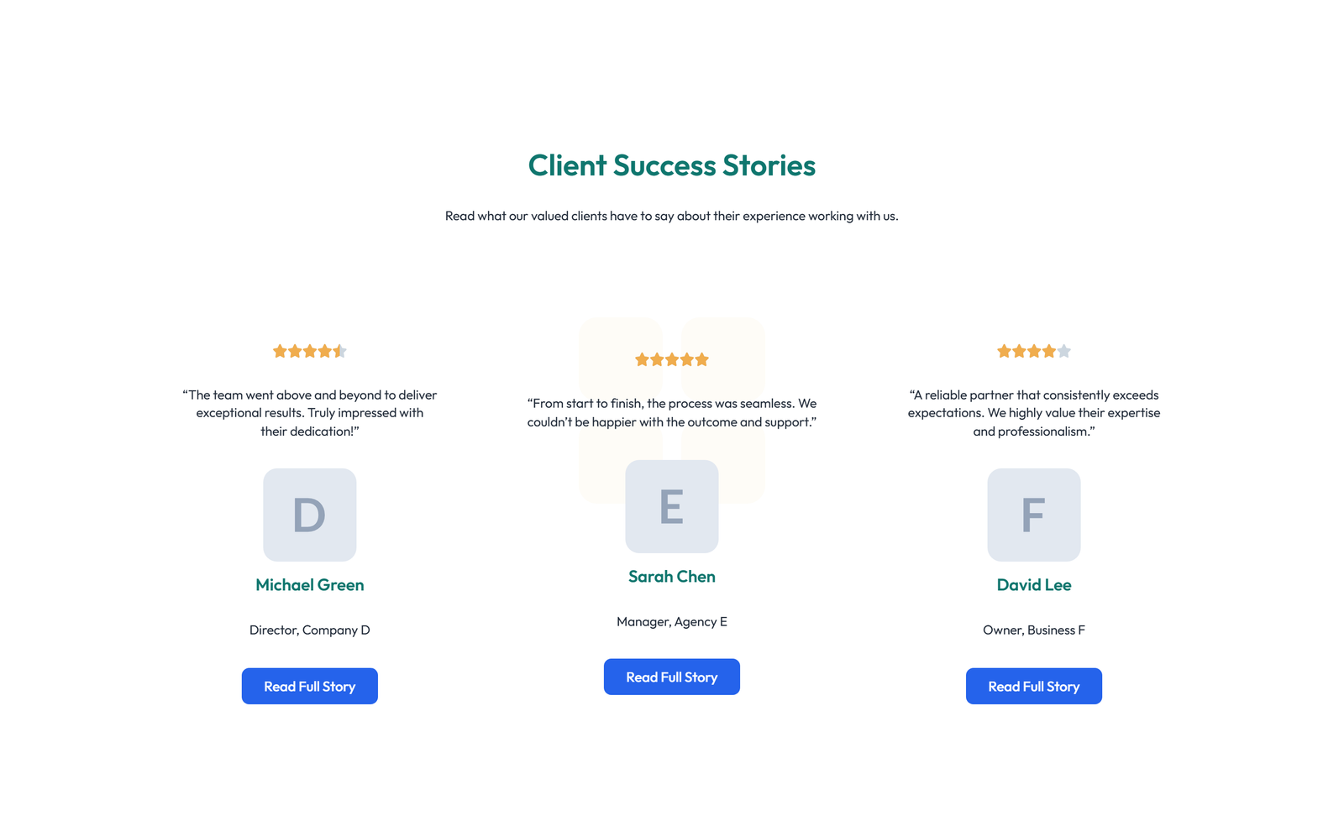The width and height of the screenshot is (1344, 821).
Task: Click the fourth star under Michael Green's testimonial
Action: click(x=325, y=351)
